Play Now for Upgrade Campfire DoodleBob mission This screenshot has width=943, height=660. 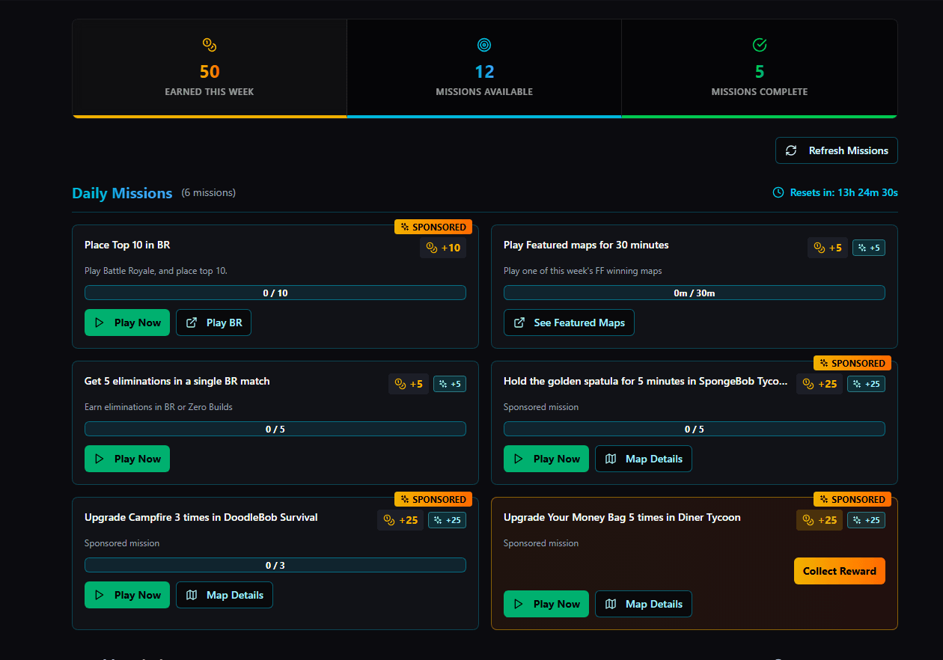tap(127, 595)
